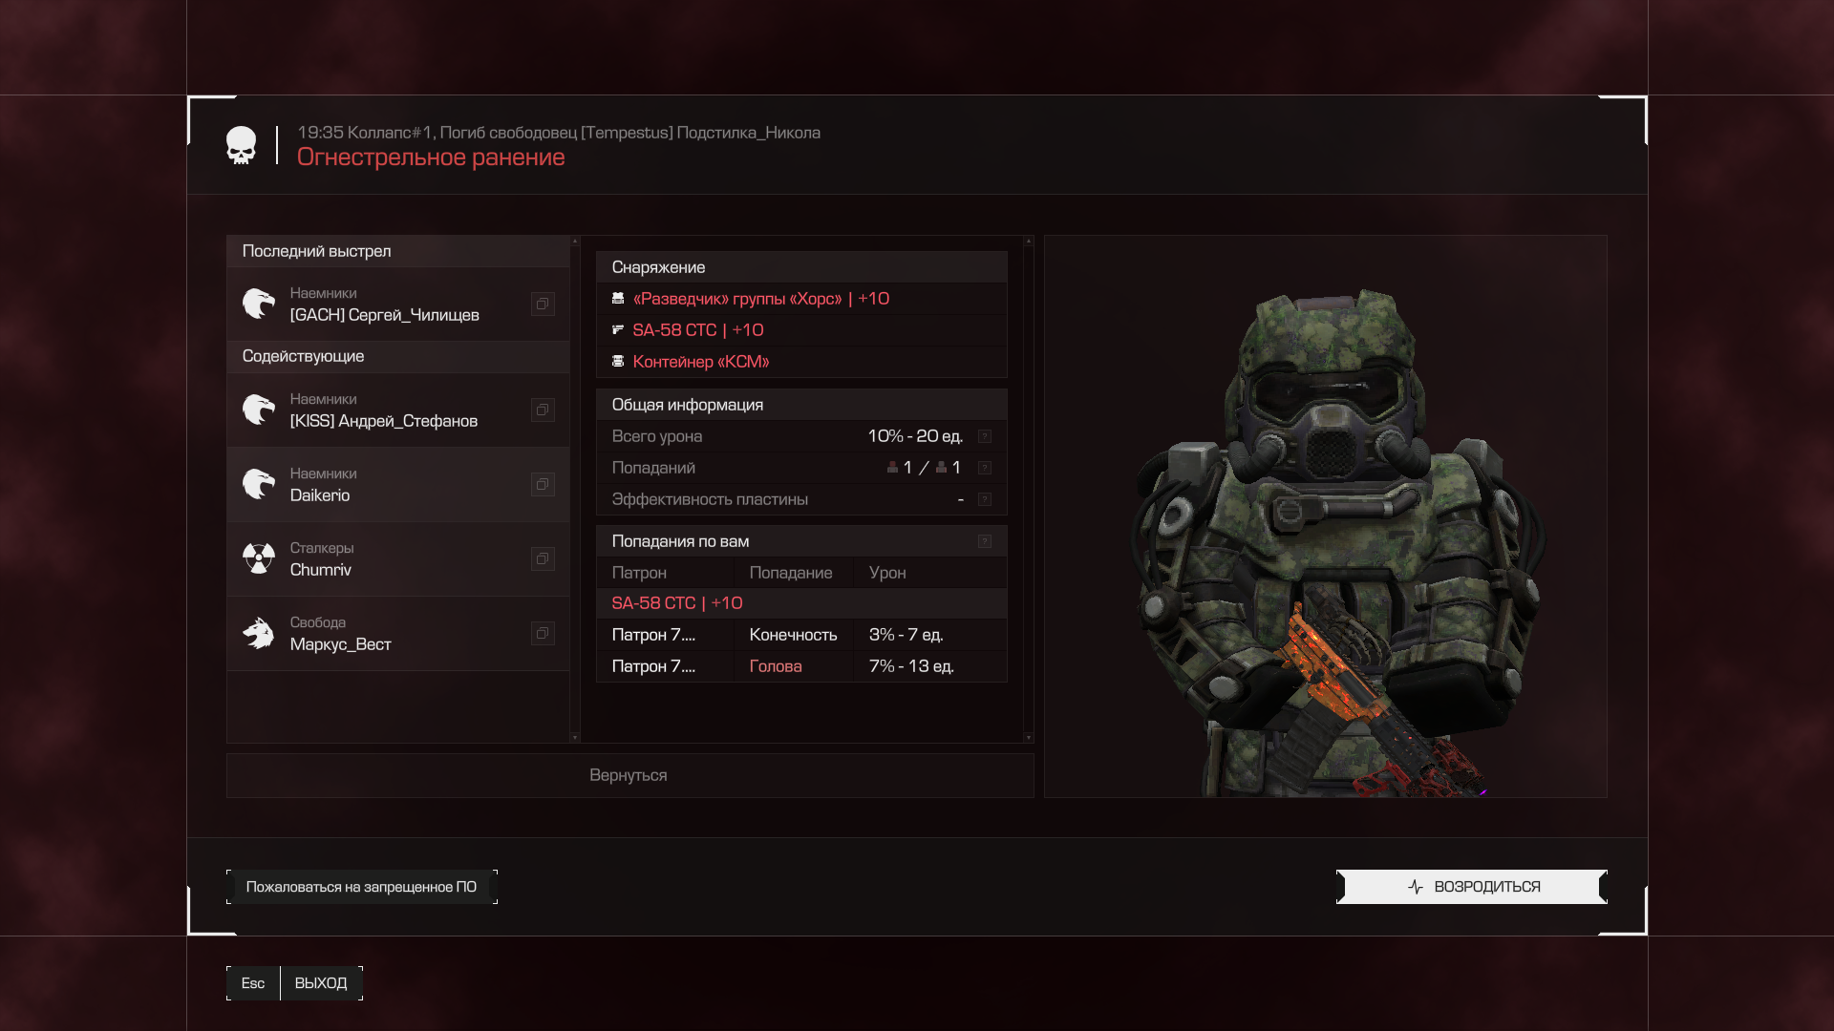Click the Последний выстрел section header
The image size is (1834, 1031).
398,251
